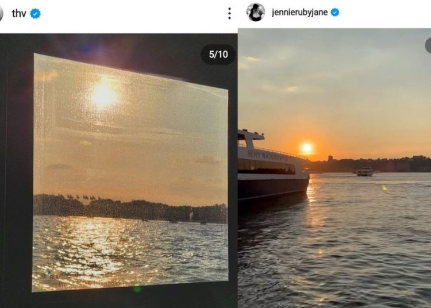The height and width of the screenshot is (308, 431).
Task: Tap the thv profile avatar at left edge
Action: click(x=2, y=13)
